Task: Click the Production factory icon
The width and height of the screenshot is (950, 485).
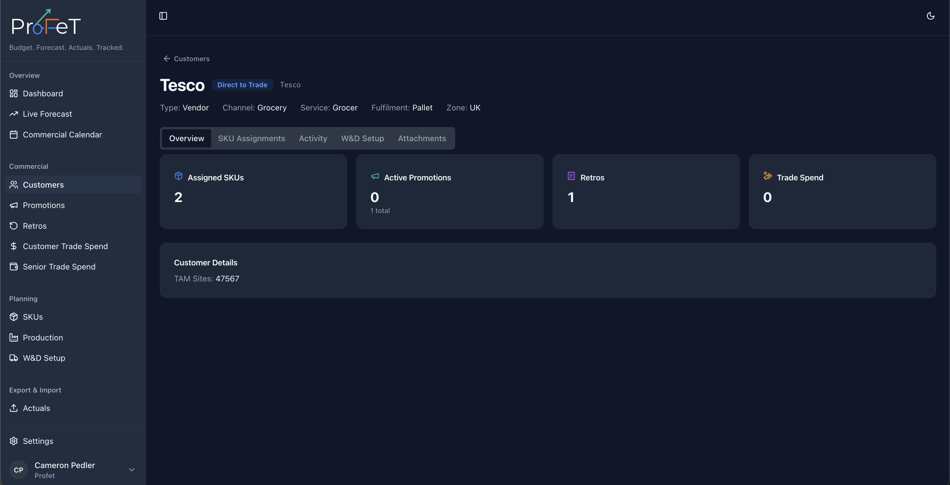Action: point(14,337)
